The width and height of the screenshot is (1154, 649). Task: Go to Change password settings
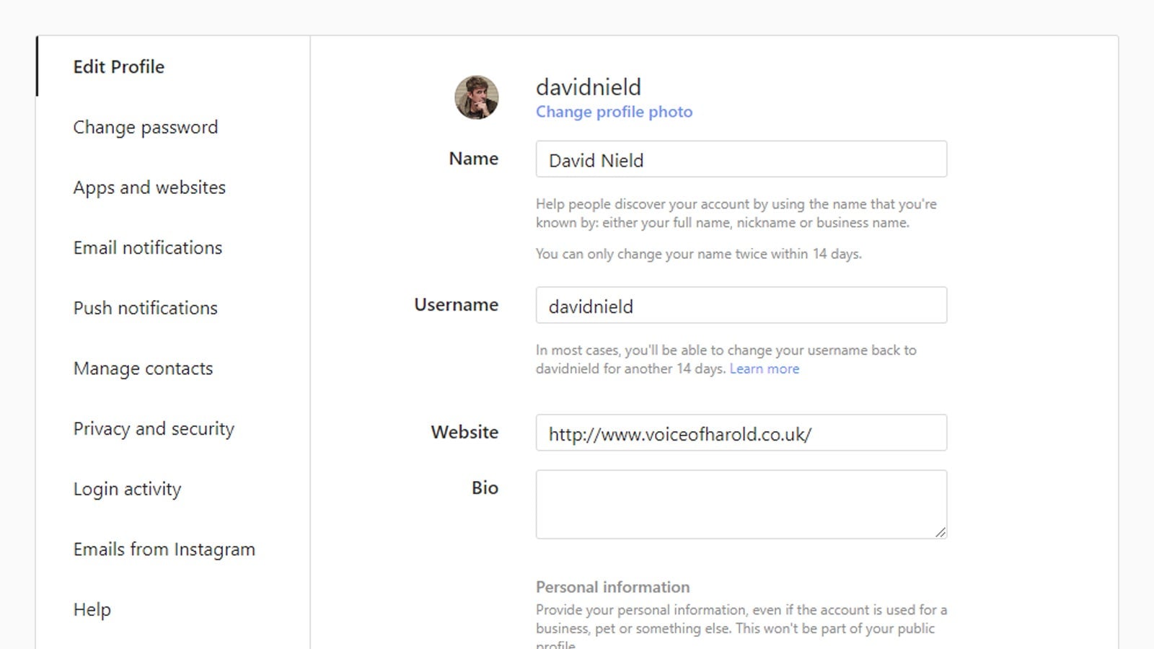tap(145, 128)
